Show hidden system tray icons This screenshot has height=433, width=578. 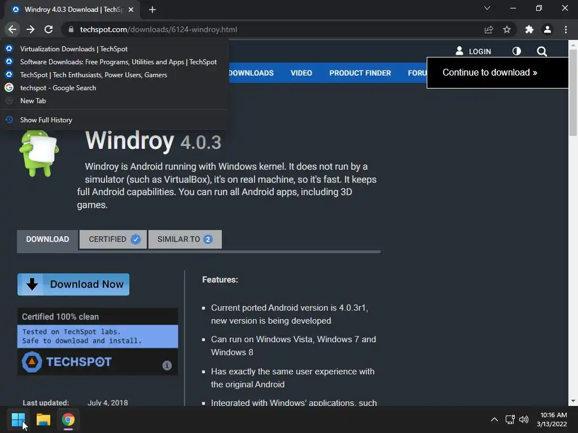pyautogui.click(x=494, y=419)
